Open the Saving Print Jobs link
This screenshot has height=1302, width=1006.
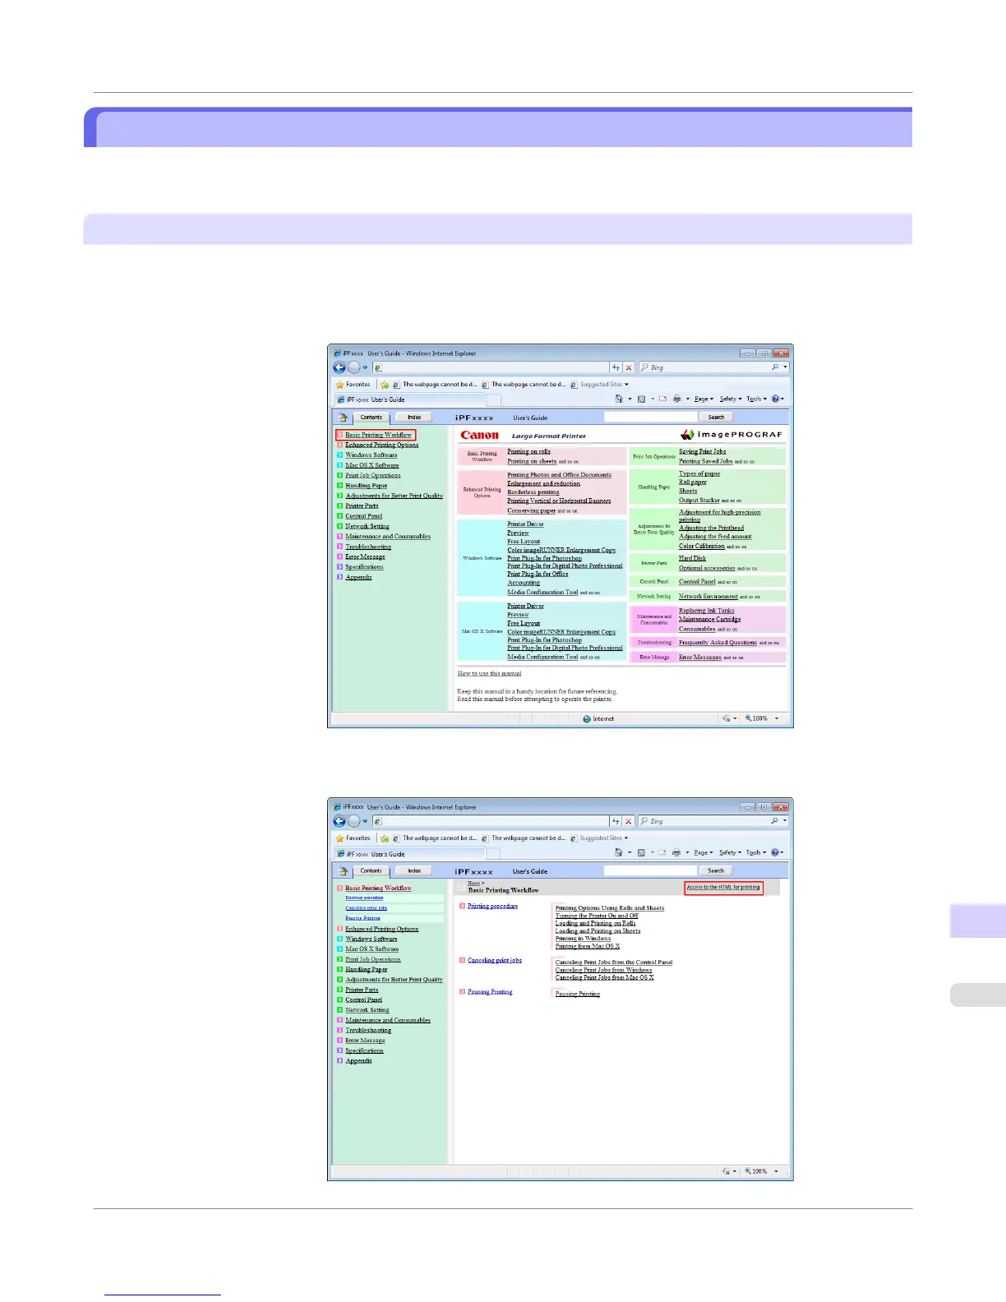pos(702,451)
